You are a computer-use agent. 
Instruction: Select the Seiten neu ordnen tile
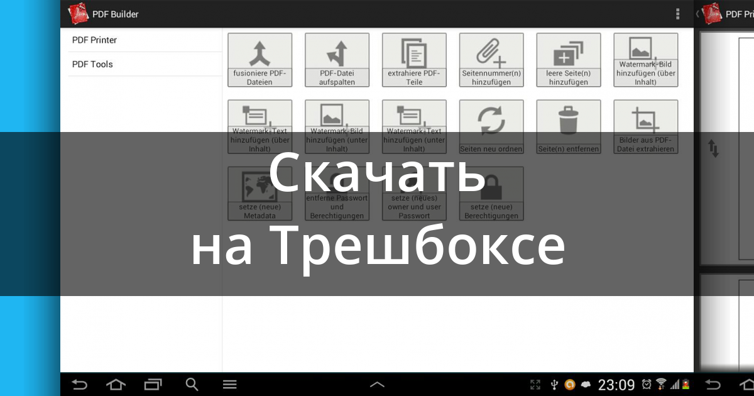click(491, 127)
